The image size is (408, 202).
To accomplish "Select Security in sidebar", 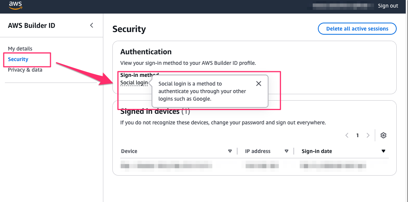I will click(18, 59).
